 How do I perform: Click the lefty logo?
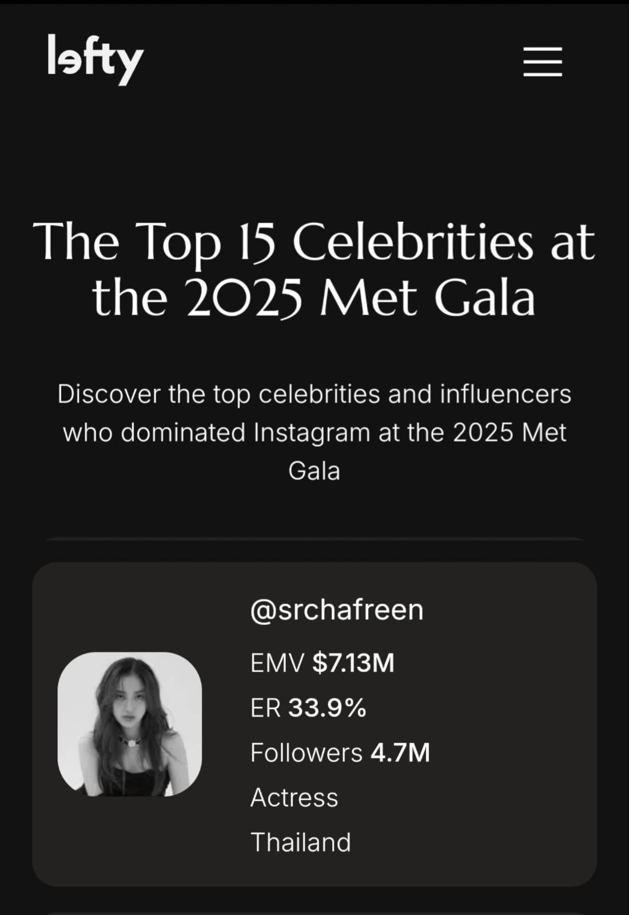pos(95,59)
